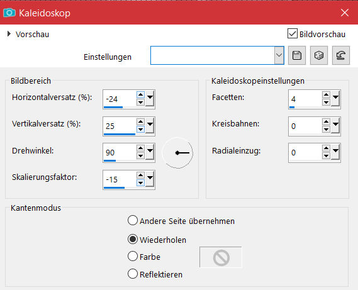This screenshot has height=290, width=358.
Task: Save the current settings as a preset
Action: 297,55
